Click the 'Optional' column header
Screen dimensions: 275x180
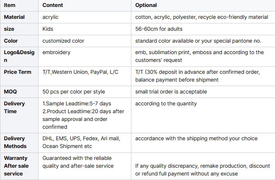coord(146,5)
